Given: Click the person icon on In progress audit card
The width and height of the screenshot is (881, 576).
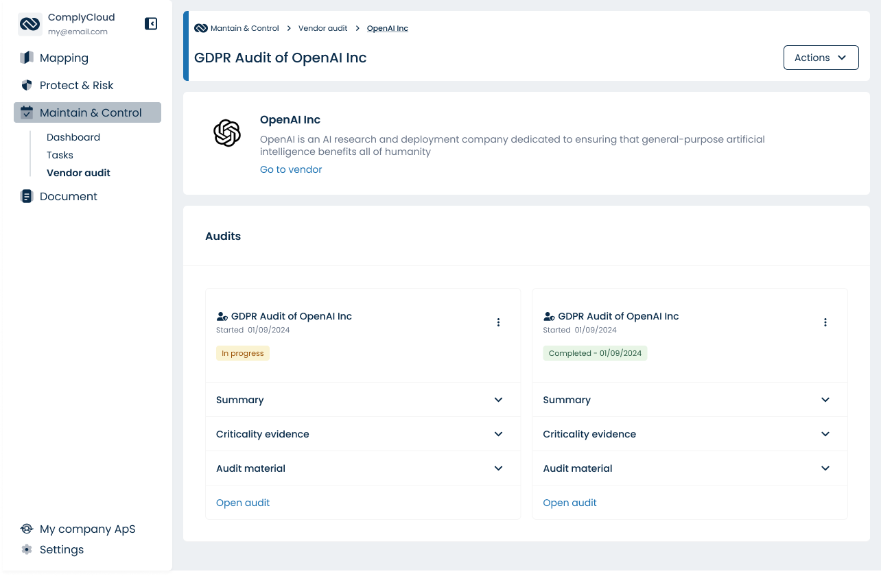Looking at the screenshot, I should coord(222,317).
